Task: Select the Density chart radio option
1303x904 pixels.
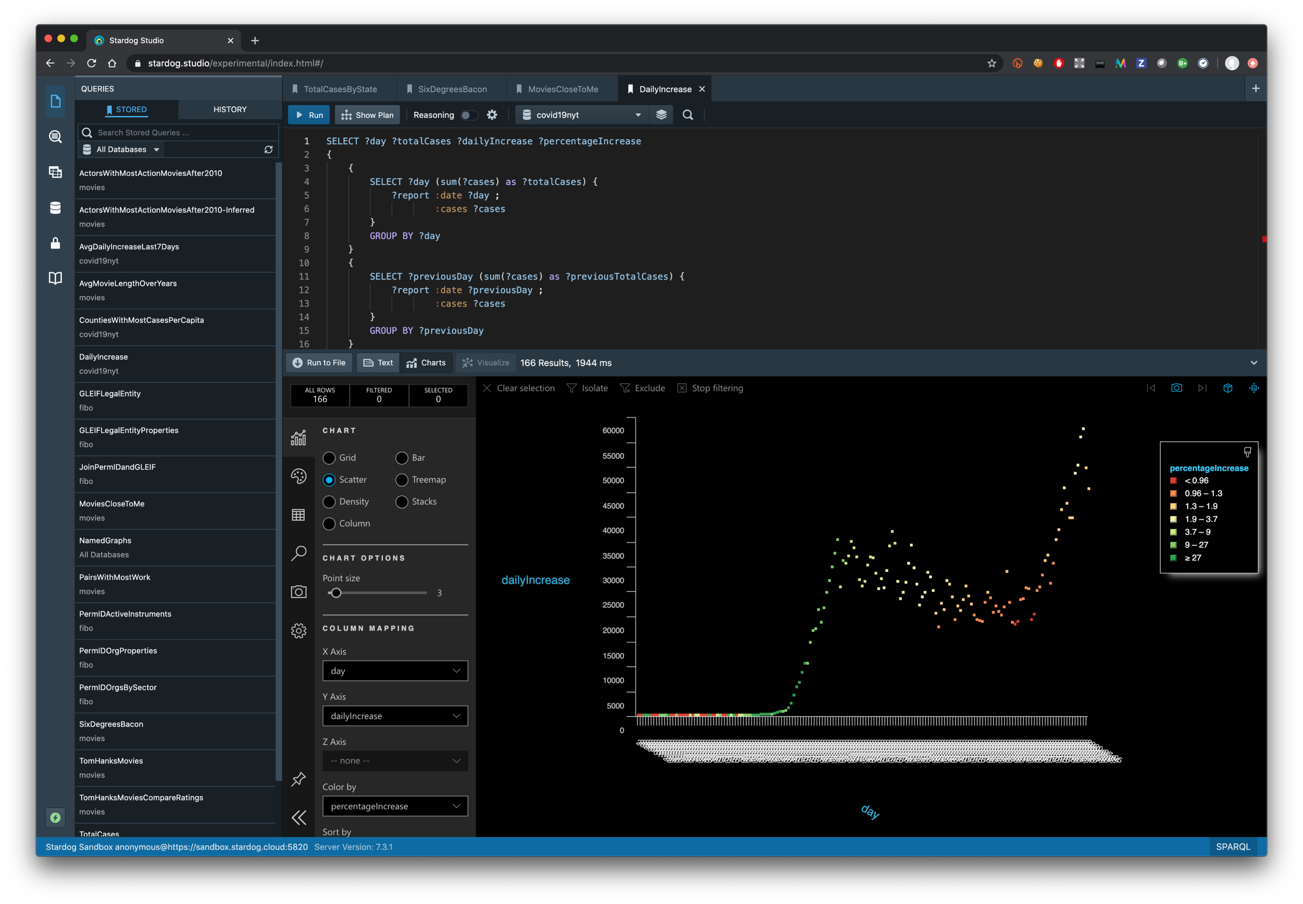Action: click(x=329, y=502)
